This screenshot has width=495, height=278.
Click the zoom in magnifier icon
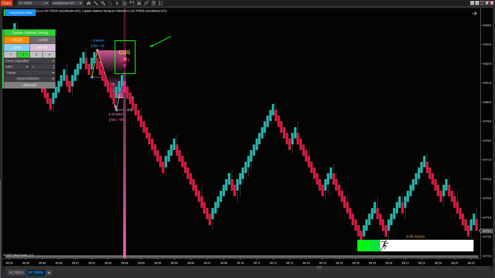coord(103,3)
